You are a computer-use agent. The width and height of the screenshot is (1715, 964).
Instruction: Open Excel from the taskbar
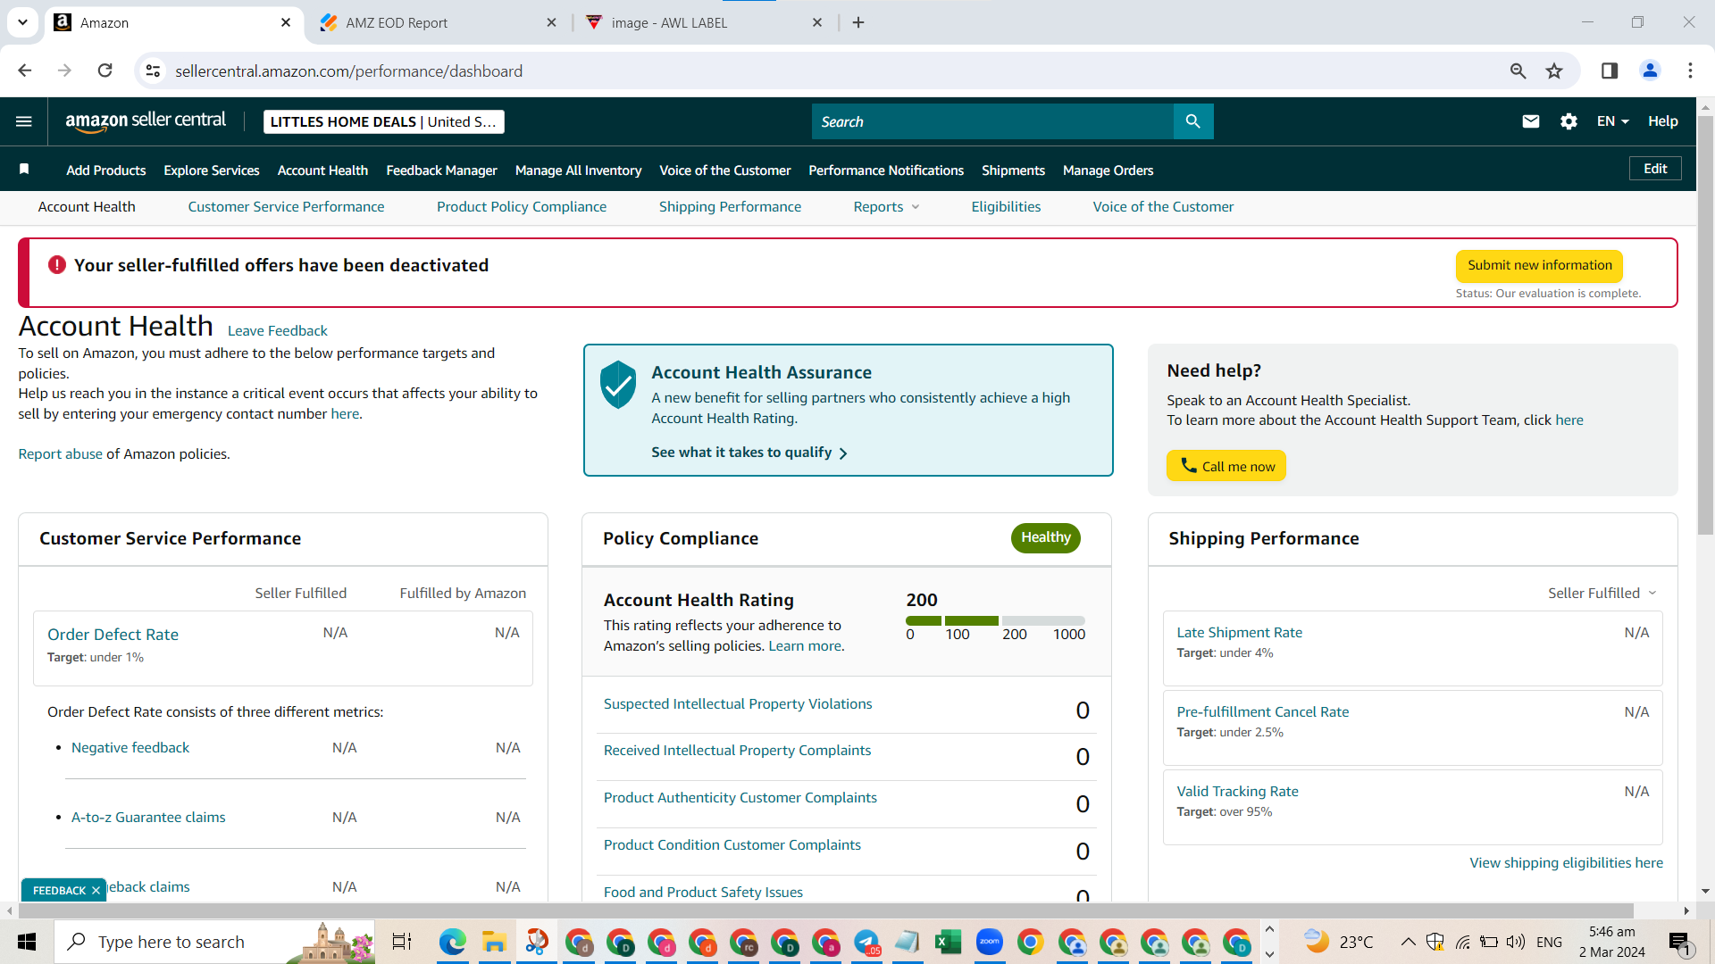point(948,942)
